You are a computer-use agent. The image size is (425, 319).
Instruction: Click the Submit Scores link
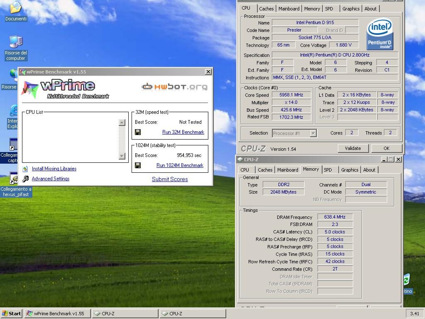(170, 179)
